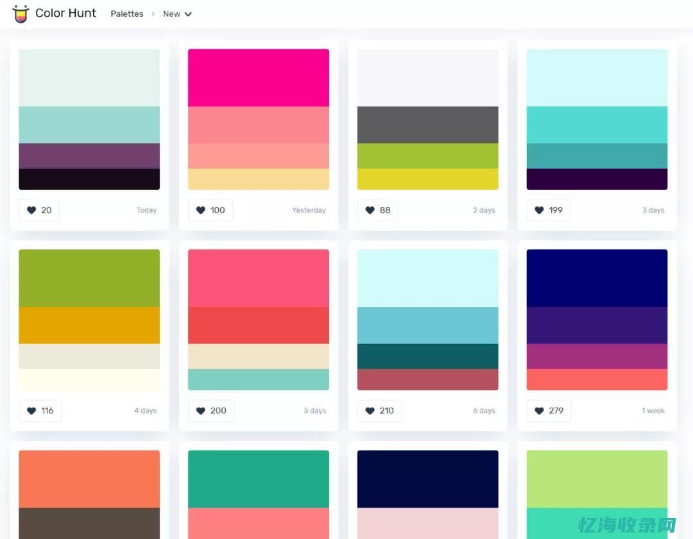
Task: Click heart icon on palette with 116 likes
Action: [x=31, y=411]
